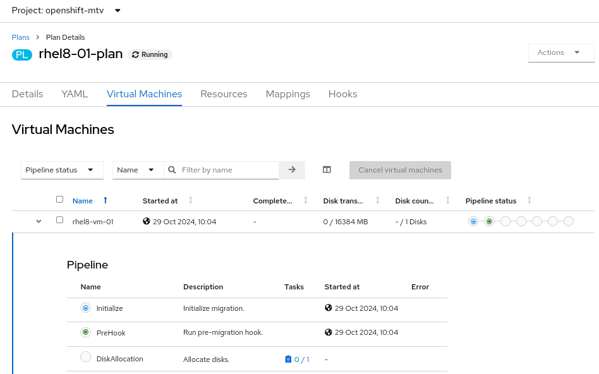Open the Project openshift-mtv dropdown
The width and height of the screenshot is (599, 374).
pyautogui.click(x=66, y=10)
